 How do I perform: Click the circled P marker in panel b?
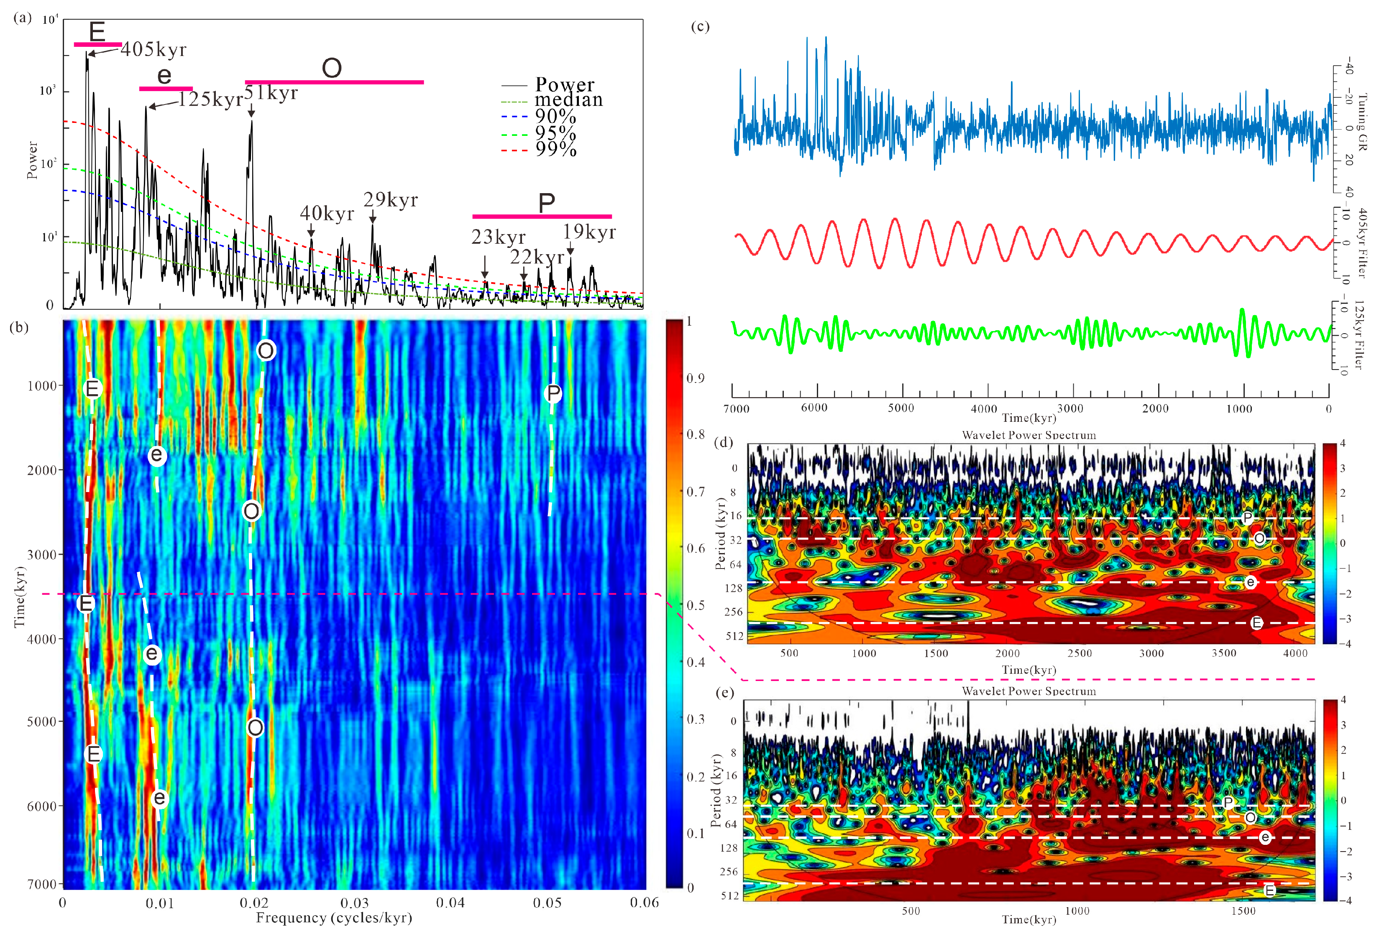(x=553, y=393)
